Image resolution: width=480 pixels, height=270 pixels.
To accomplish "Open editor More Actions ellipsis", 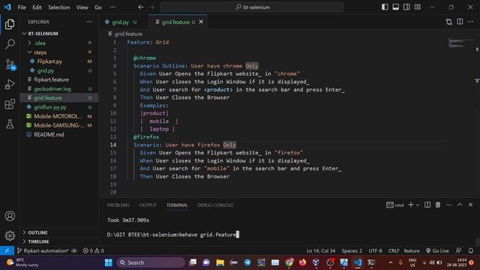I will coord(470,22).
